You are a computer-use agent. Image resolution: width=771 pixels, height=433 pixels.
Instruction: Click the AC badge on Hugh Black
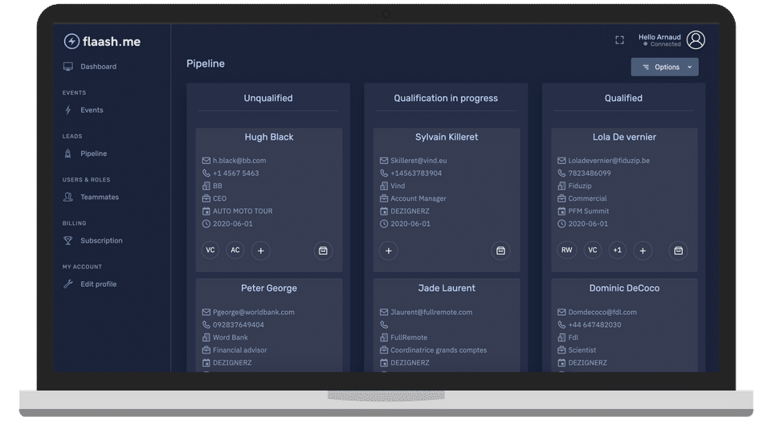235,251
